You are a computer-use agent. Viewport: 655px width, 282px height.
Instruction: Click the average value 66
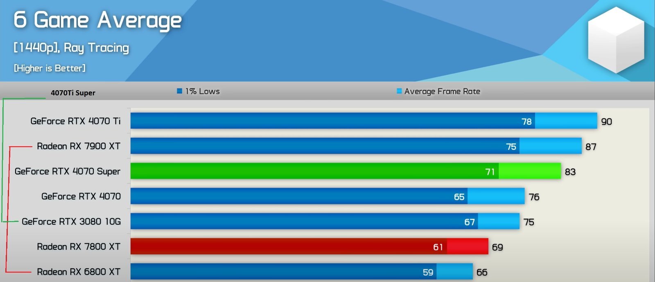(482, 272)
